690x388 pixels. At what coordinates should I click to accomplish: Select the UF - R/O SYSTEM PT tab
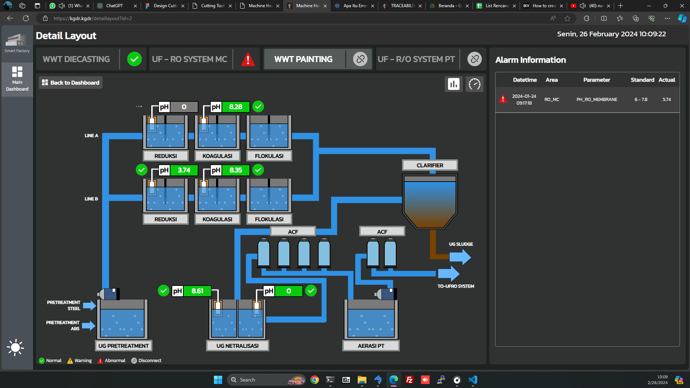[x=416, y=59]
